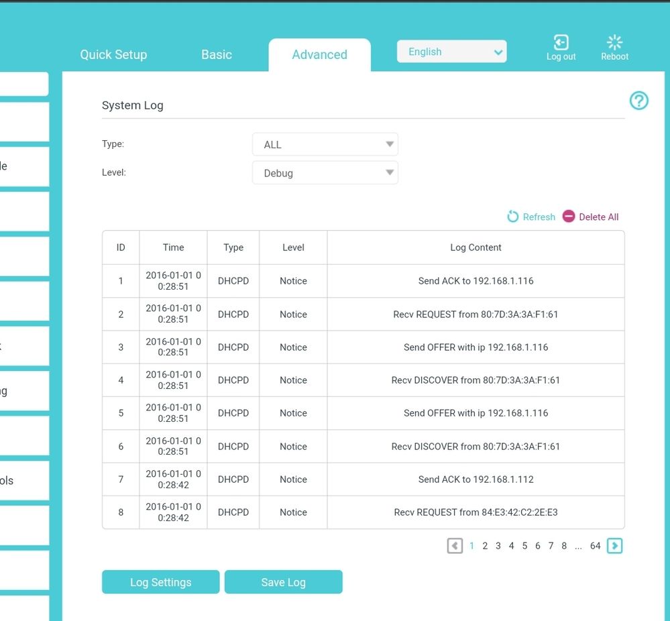
Task: Click the Log Content column header
Action: (476, 247)
